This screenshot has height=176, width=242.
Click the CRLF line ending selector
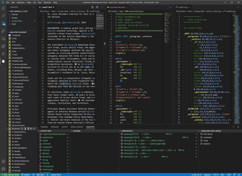tap(222, 174)
